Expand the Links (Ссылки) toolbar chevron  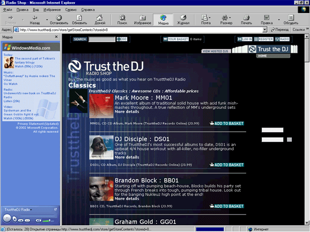click(x=308, y=29)
